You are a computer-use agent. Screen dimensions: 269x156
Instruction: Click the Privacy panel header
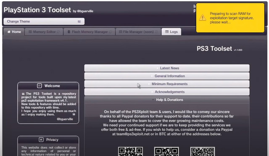click(x=48, y=140)
